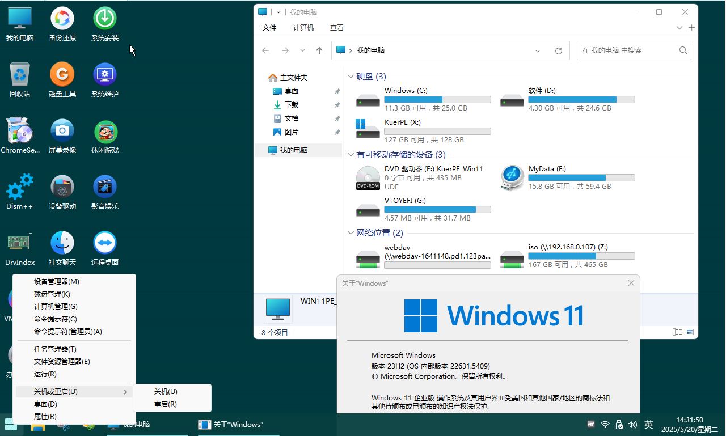Select 关机(U) in the submenu
This screenshot has height=436, width=726.
172,392
